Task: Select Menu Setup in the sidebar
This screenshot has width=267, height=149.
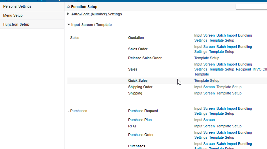Action: (x=13, y=15)
